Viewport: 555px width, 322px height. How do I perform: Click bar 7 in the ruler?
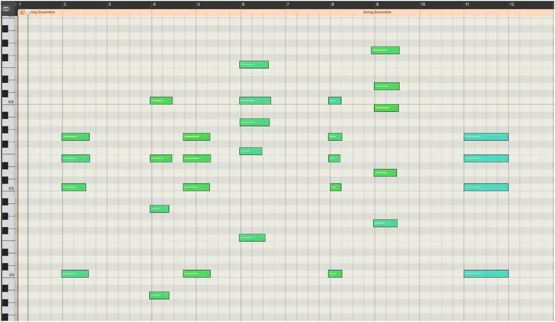click(287, 4)
